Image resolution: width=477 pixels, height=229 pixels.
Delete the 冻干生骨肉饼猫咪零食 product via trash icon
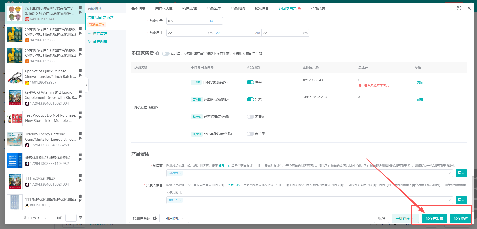(x=80, y=8)
